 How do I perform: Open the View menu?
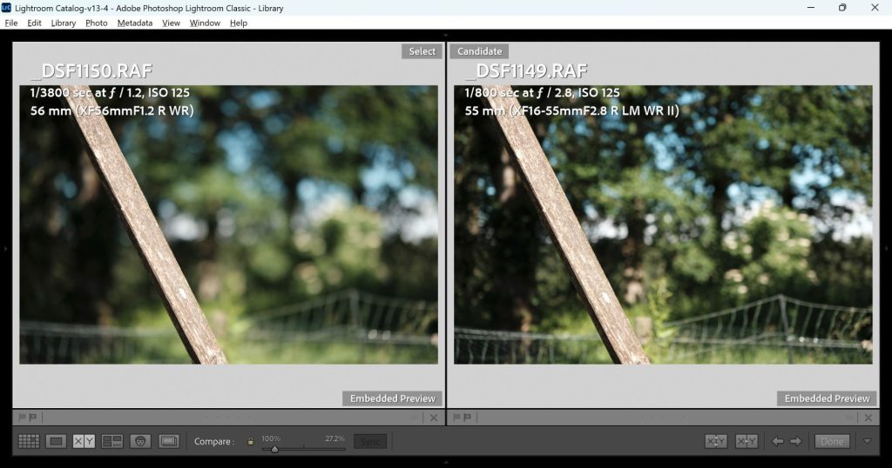(x=171, y=23)
